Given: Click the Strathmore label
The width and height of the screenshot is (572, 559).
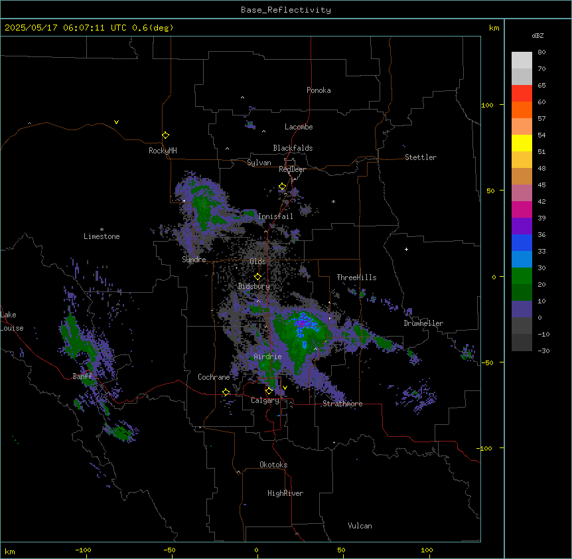Looking at the screenshot, I should click(x=342, y=404).
